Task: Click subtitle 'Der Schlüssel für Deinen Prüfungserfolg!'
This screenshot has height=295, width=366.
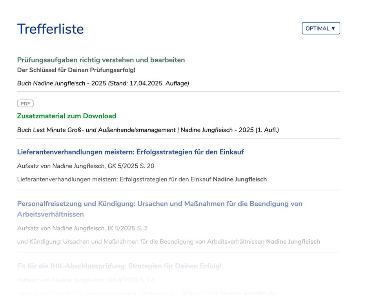Action: click(x=76, y=70)
